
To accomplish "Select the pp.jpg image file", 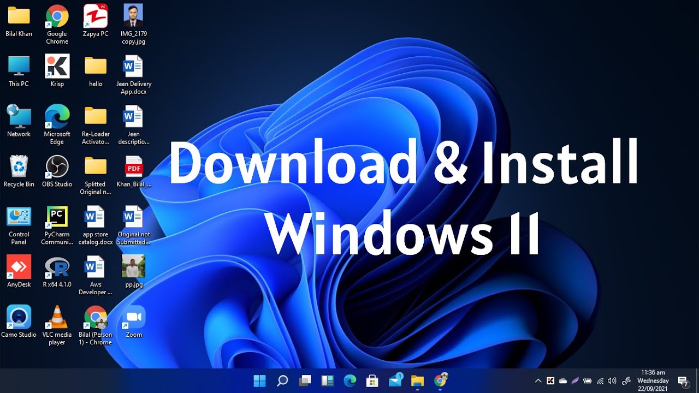I will 134,272.
